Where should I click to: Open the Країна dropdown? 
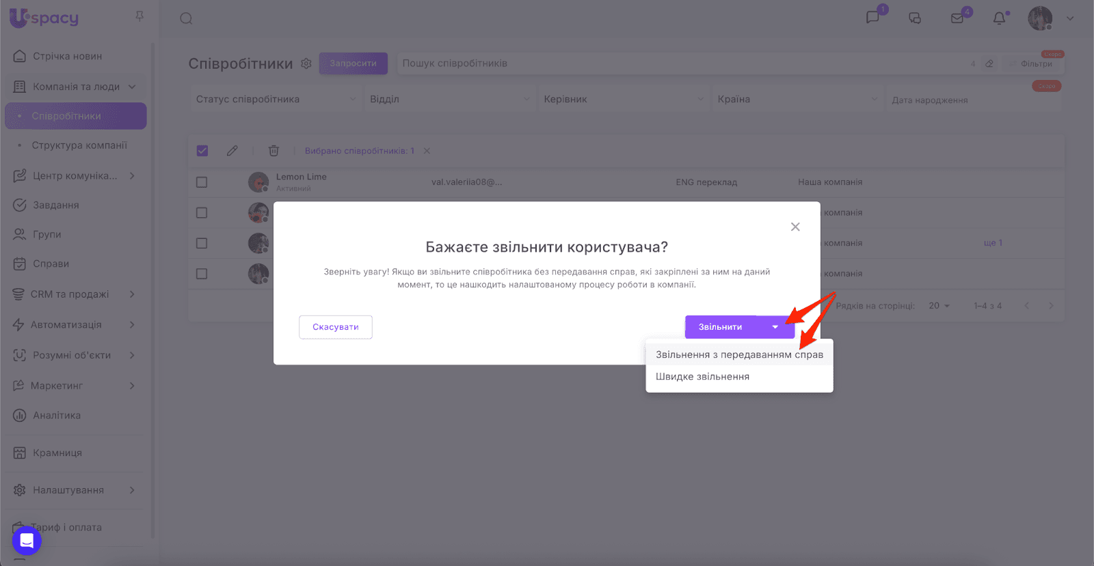tap(797, 99)
